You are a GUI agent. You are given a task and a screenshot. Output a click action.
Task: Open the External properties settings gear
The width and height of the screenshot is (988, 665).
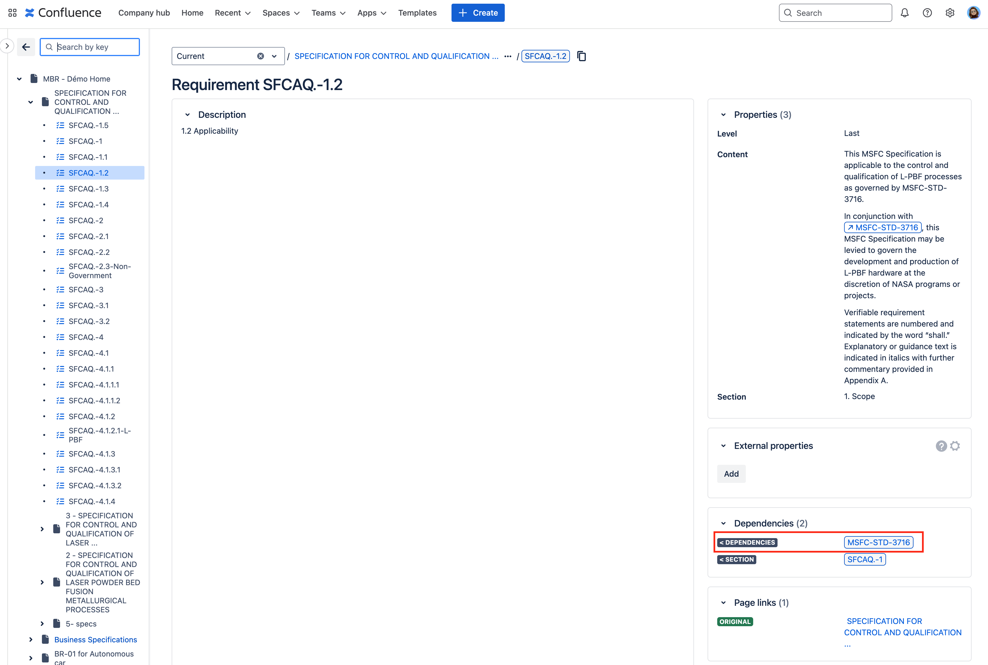[x=955, y=446]
